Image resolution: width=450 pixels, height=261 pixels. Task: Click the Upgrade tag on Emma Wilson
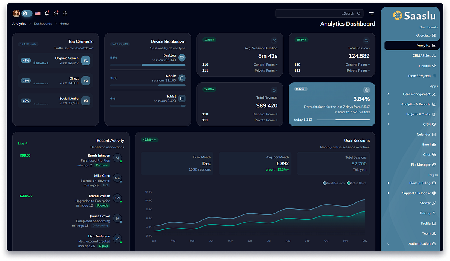pyautogui.click(x=102, y=205)
